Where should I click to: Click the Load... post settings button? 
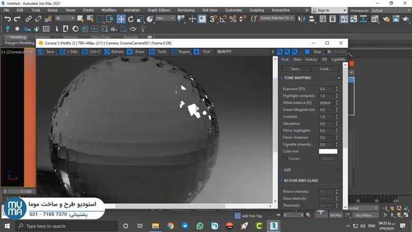pyautogui.click(x=325, y=69)
